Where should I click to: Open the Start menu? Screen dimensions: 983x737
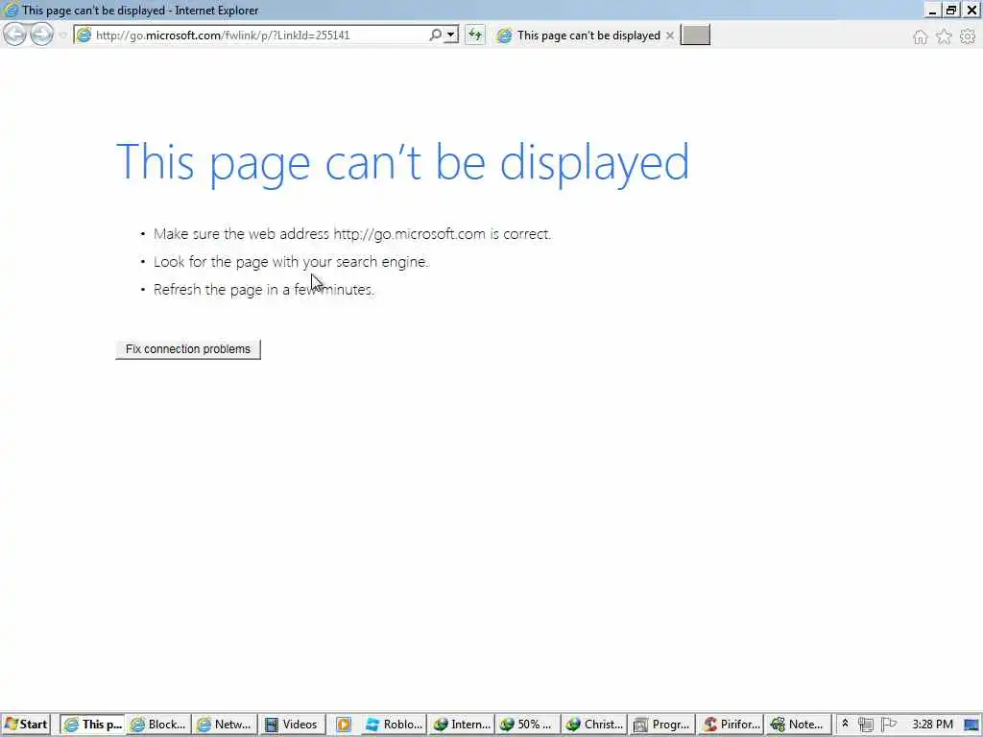click(x=26, y=725)
